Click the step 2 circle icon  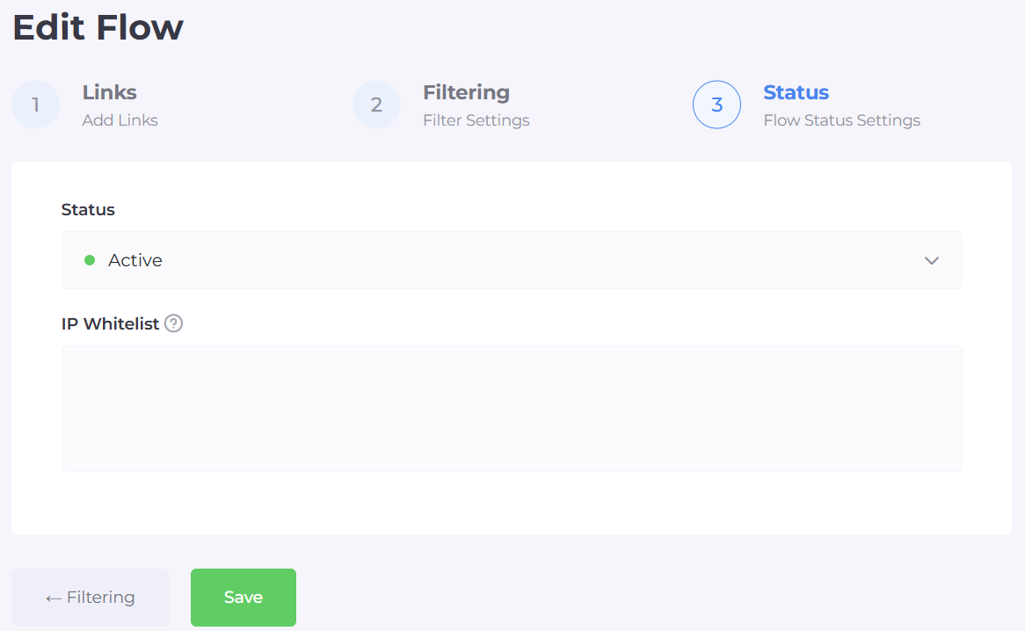point(376,105)
